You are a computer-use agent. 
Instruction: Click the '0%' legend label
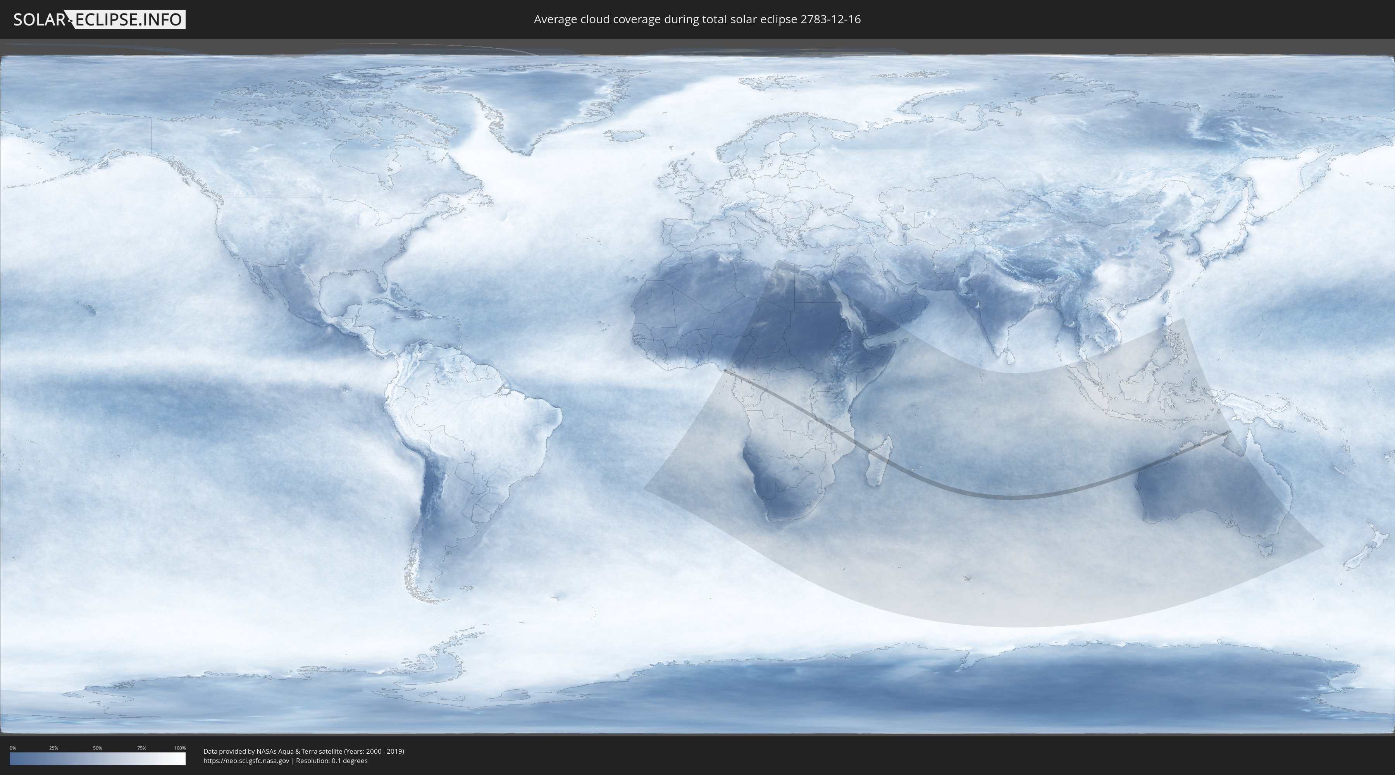pyautogui.click(x=12, y=748)
